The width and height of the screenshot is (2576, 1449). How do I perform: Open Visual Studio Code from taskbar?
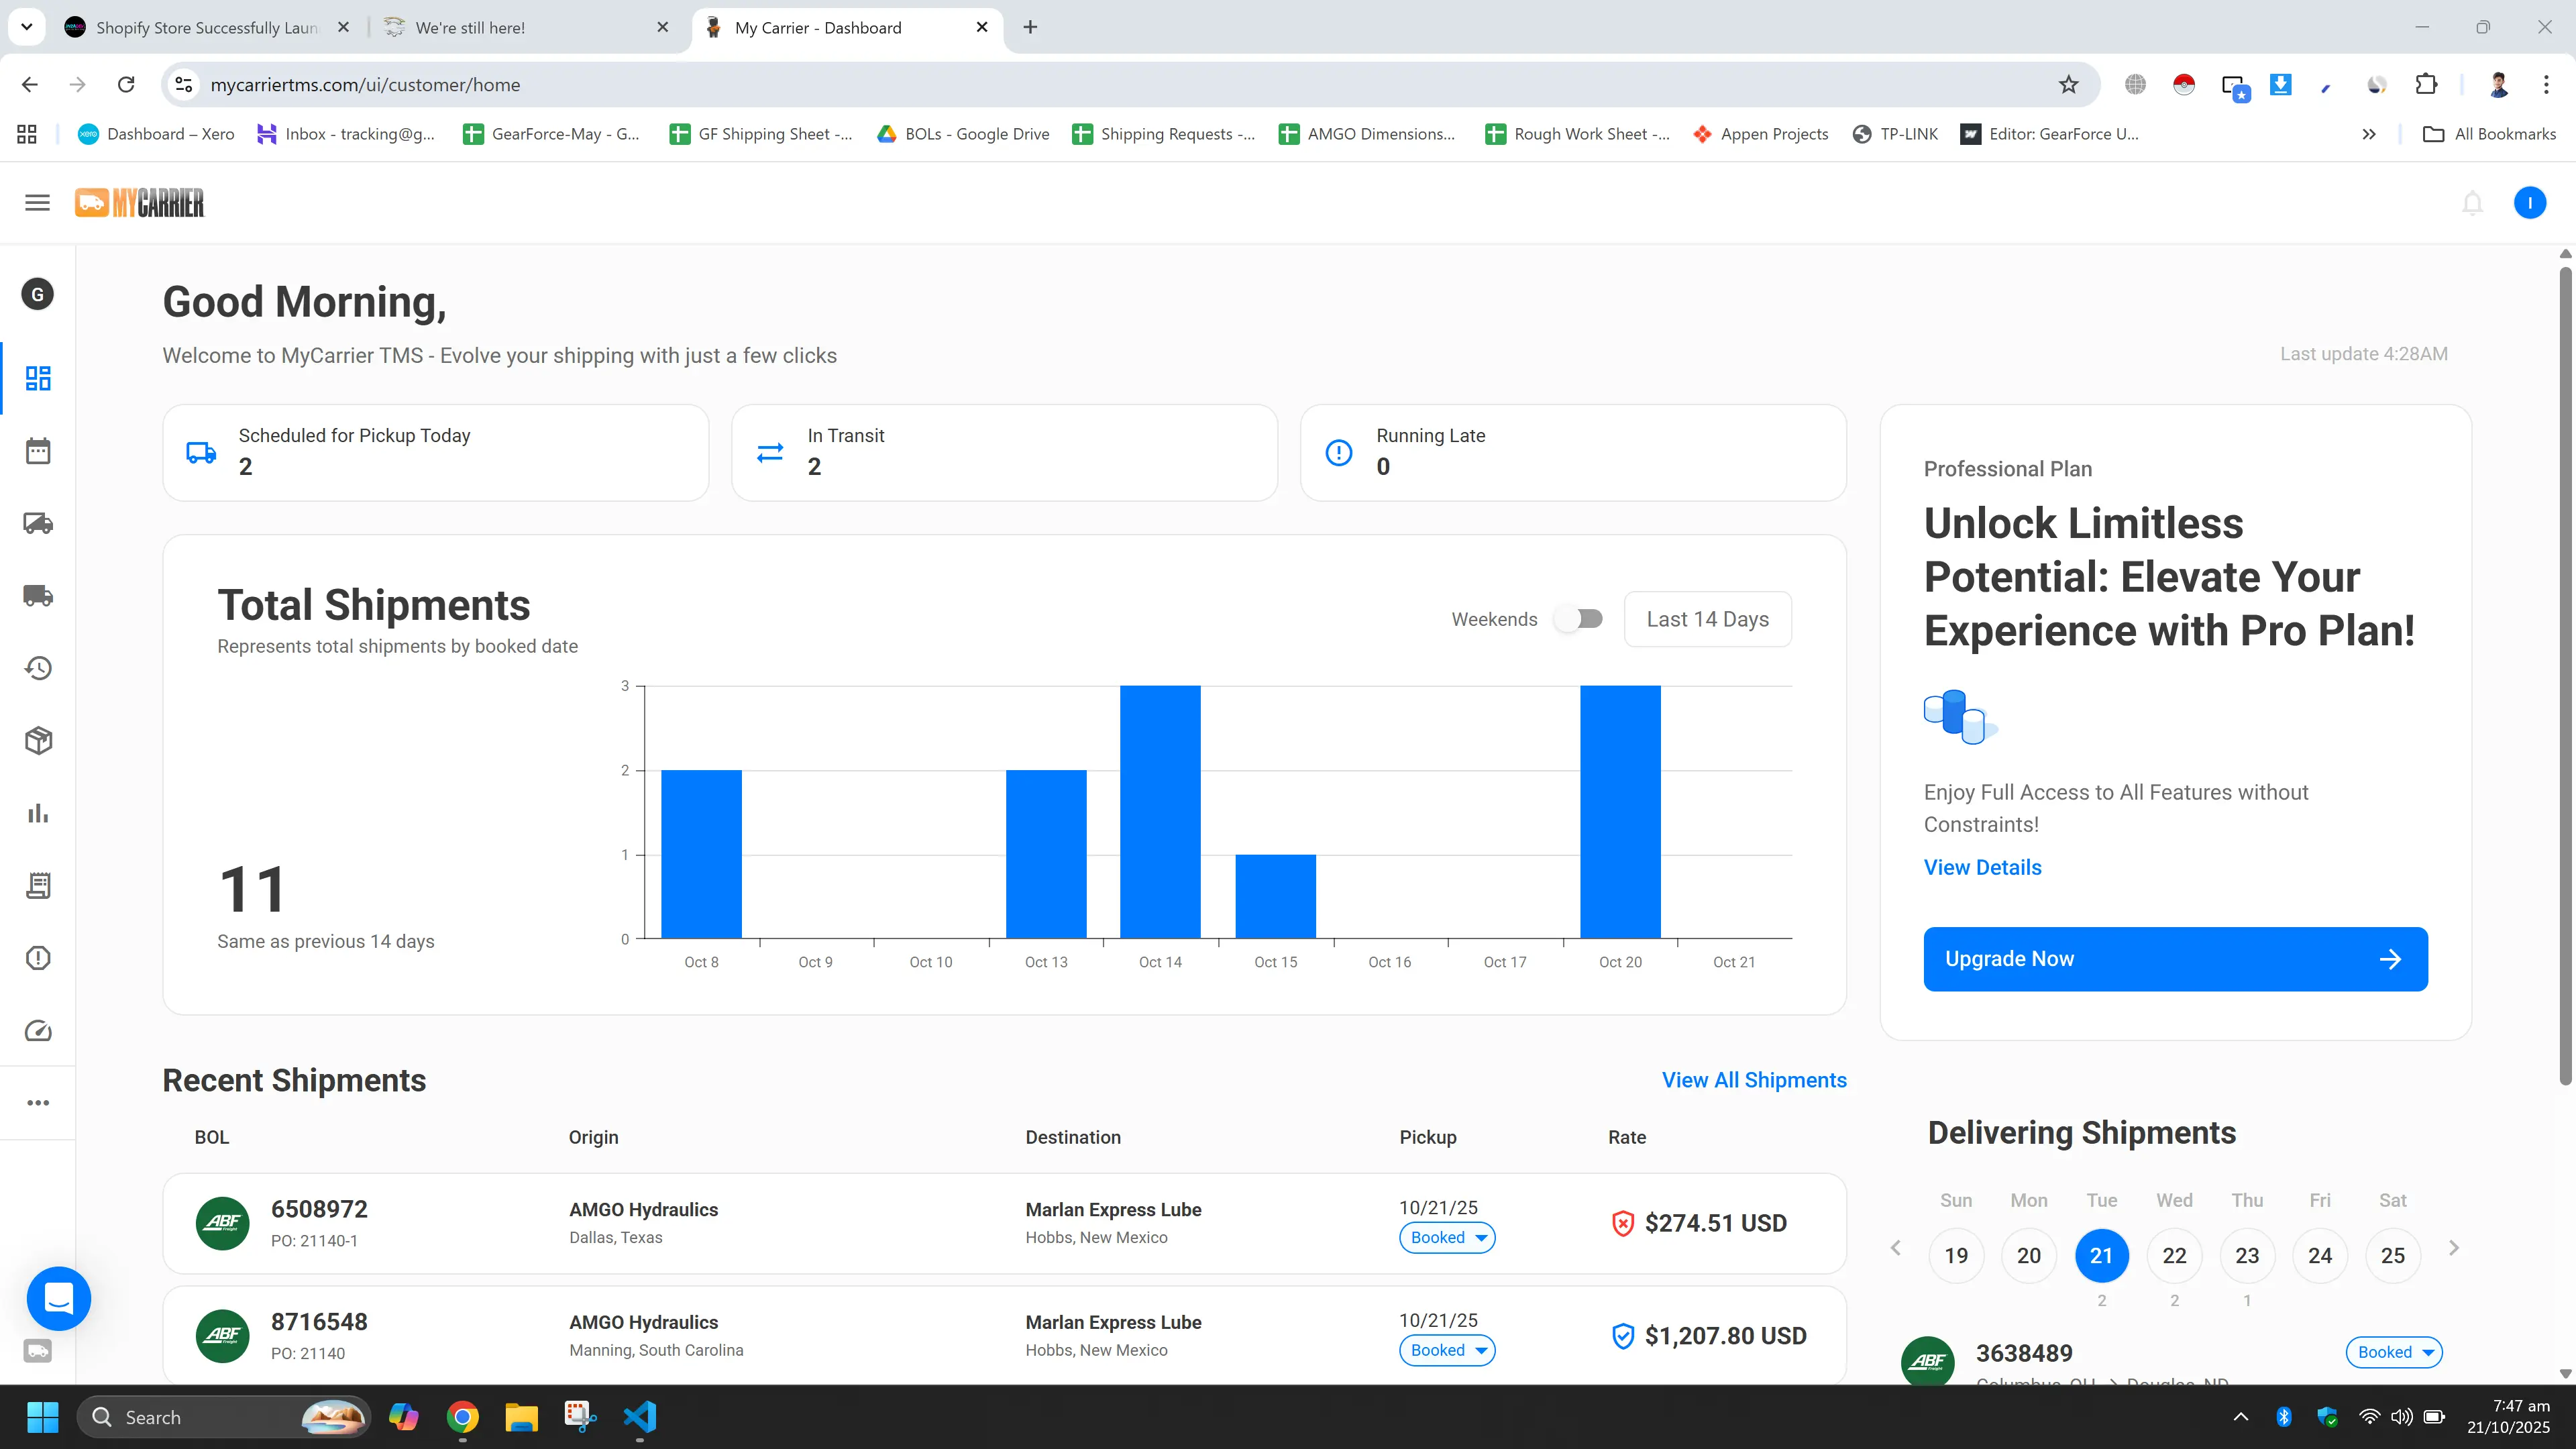pyautogui.click(x=640, y=1417)
